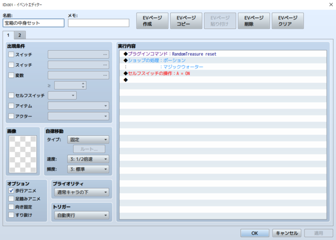The width and height of the screenshot is (336, 240).
Task: Switch to event page tab 1
Action: pyautogui.click(x=8, y=35)
